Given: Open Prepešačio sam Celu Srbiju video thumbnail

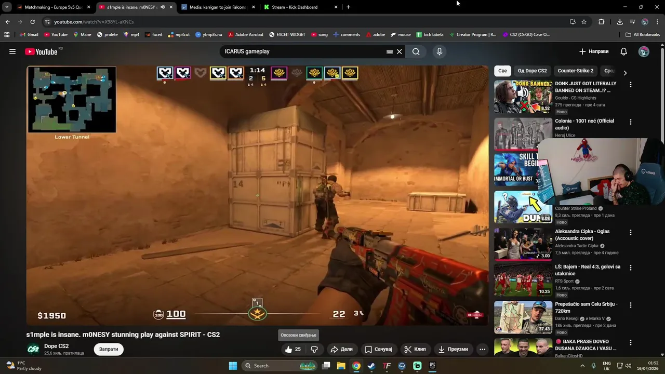Looking at the screenshot, I should pyautogui.click(x=523, y=317).
